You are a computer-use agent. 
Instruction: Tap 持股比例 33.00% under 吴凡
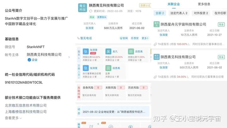click(x=114, y=57)
